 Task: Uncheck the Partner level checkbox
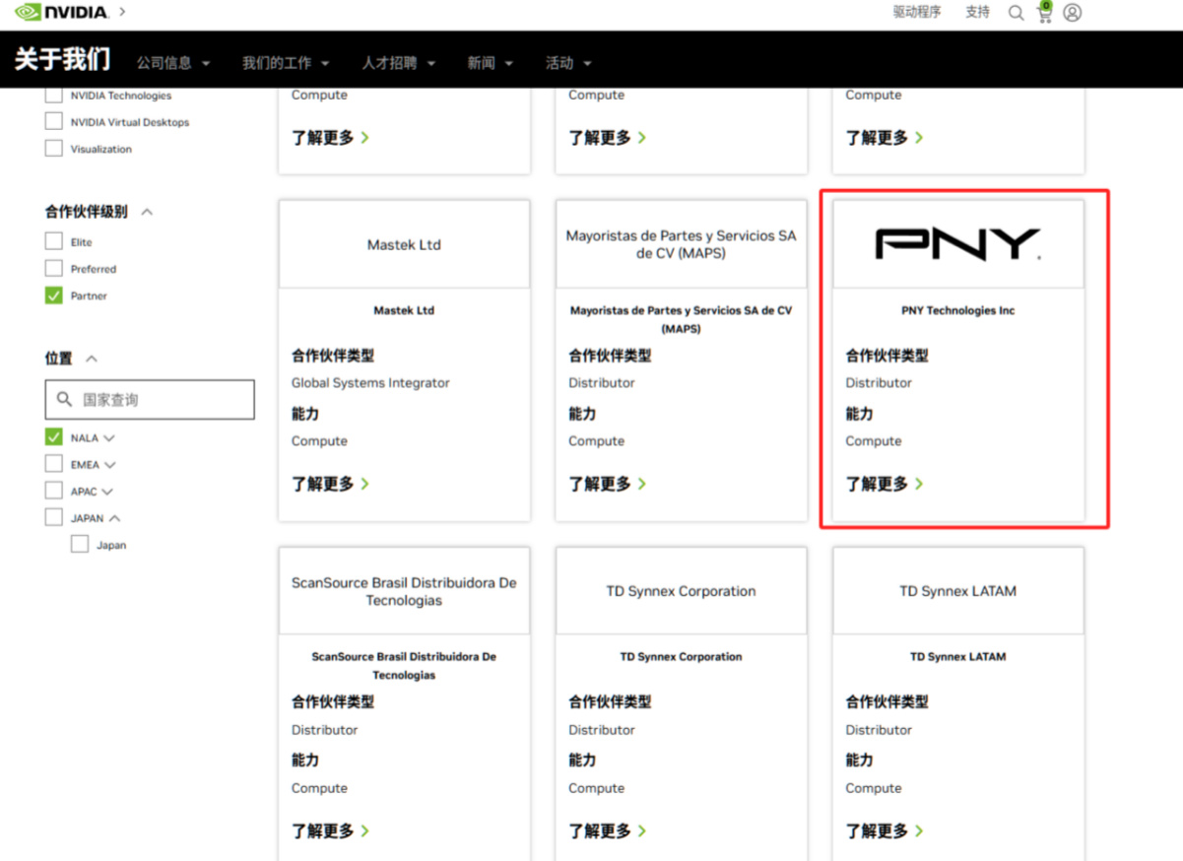(53, 295)
